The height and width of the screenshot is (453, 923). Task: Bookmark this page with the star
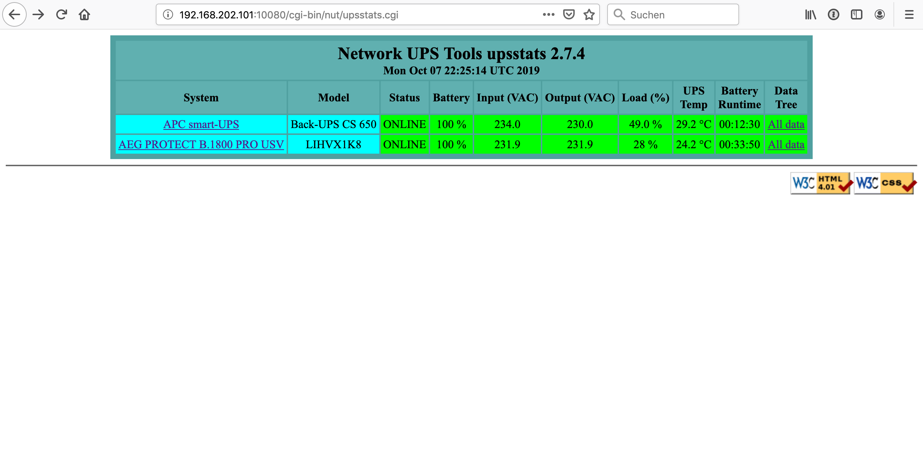click(x=589, y=15)
